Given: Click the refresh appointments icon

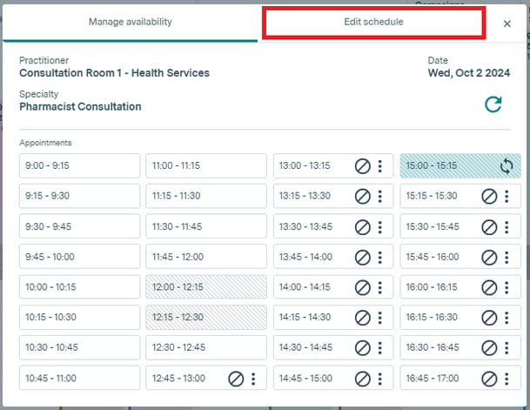Looking at the screenshot, I should (x=493, y=104).
